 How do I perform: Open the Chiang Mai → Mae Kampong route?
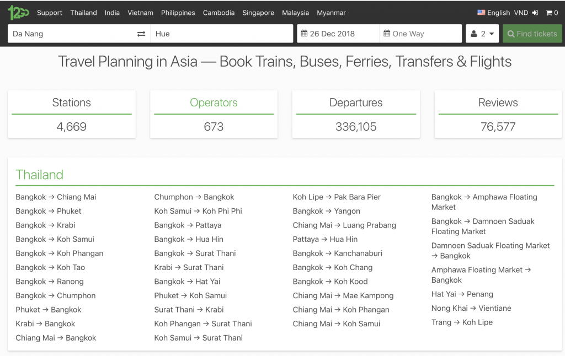coord(343,295)
